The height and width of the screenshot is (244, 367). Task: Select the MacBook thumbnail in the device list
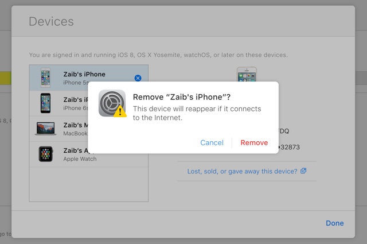(46, 129)
